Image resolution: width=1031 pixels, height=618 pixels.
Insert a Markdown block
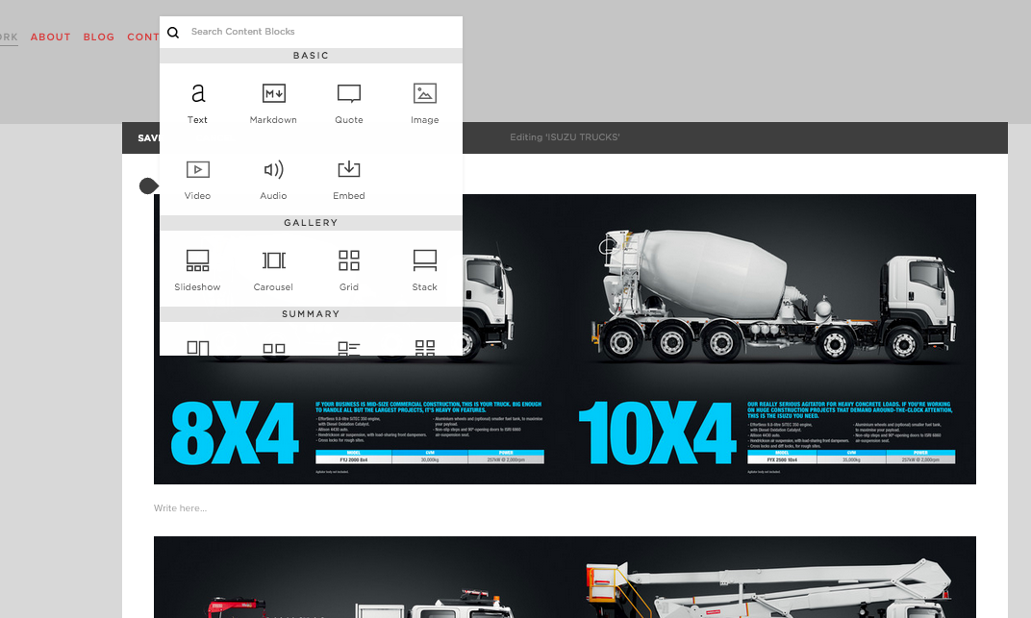pyautogui.click(x=273, y=103)
